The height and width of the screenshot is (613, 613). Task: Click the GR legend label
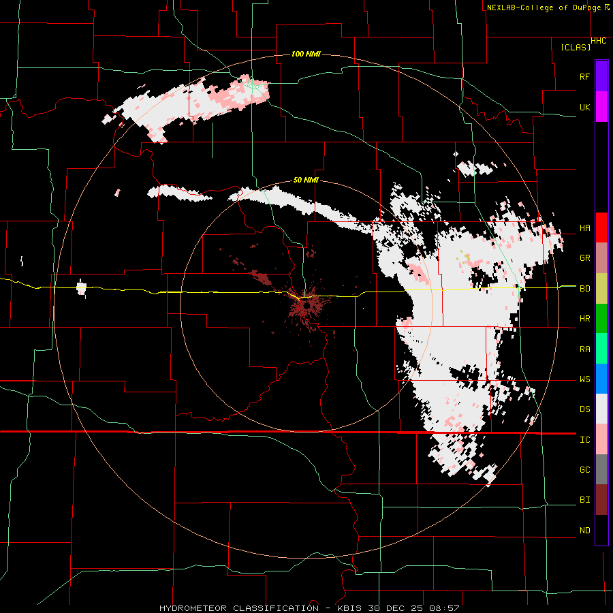[584, 258]
